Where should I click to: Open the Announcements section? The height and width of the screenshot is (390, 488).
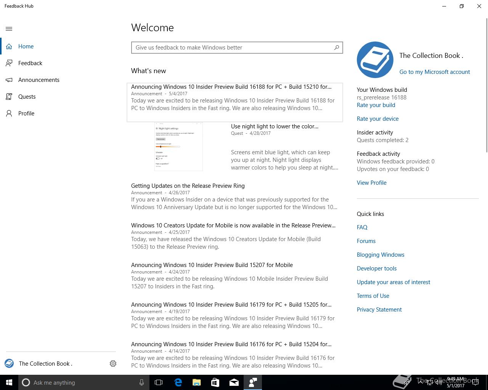pos(39,80)
